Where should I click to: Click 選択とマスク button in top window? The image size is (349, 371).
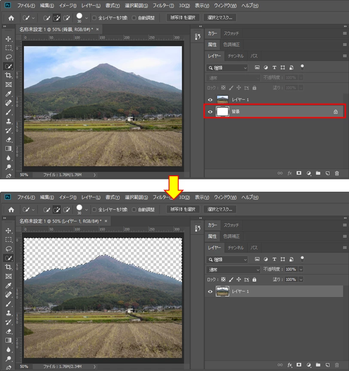[220, 18]
